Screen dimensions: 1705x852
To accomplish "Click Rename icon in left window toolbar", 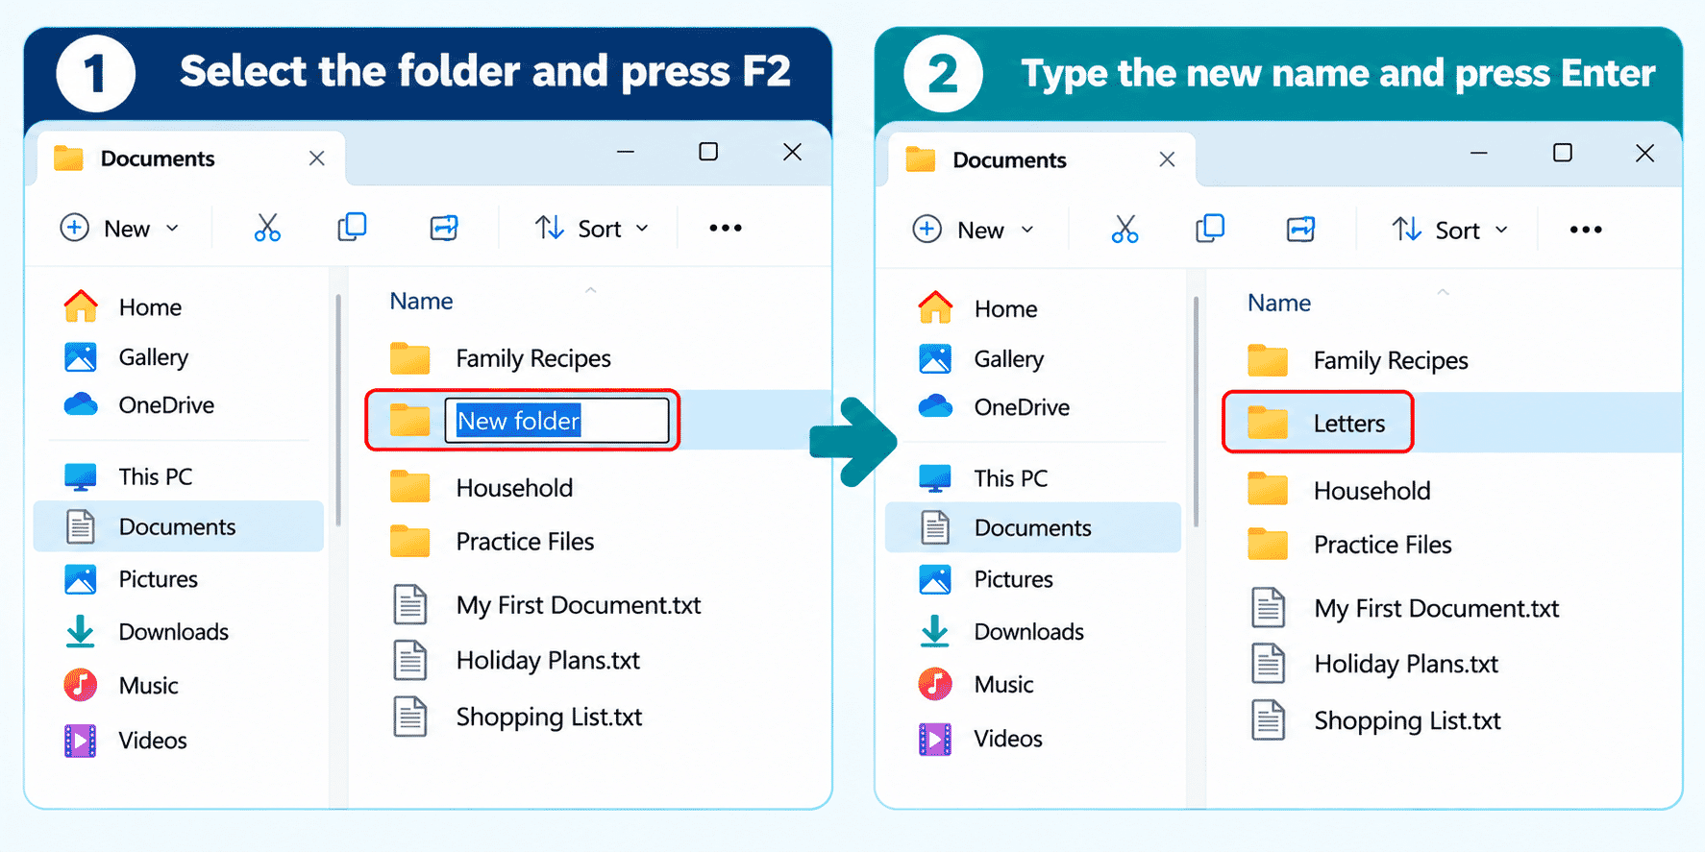I will 444,228.
